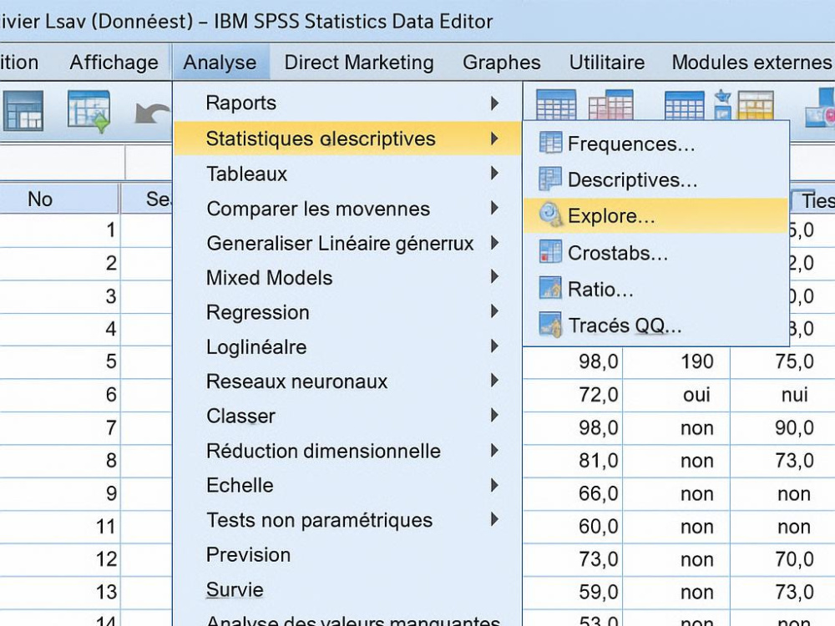
Task: Click the Descriptives icon in the submenu
Action: (x=549, y=179)
